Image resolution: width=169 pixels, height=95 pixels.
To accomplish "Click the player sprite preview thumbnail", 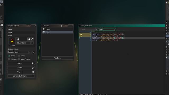I will 12,41.
